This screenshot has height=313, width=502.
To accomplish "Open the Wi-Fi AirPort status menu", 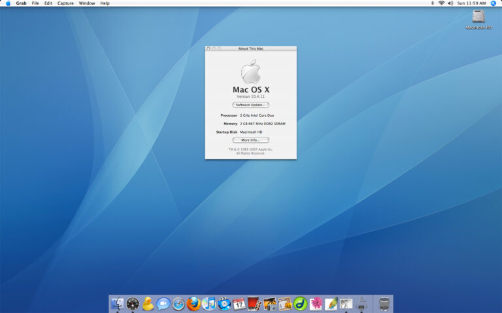I will 441,3.
